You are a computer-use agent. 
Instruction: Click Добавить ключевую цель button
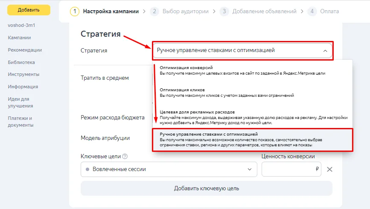point(207,188)
